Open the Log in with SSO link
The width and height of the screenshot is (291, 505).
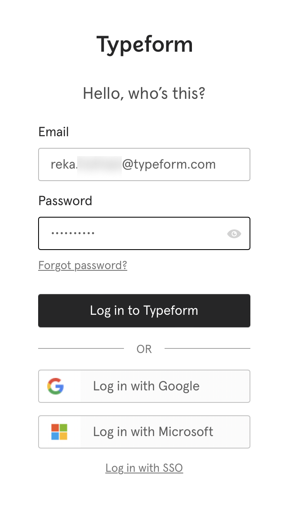coord(144,468)
